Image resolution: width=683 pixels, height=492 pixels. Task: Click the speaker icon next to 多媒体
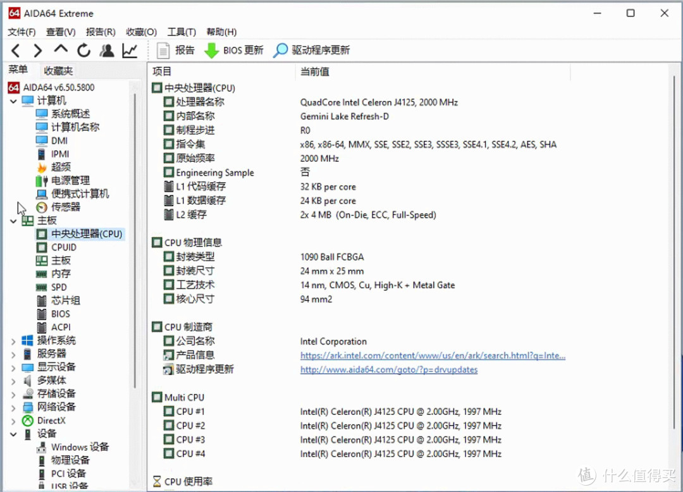point(27,381)
